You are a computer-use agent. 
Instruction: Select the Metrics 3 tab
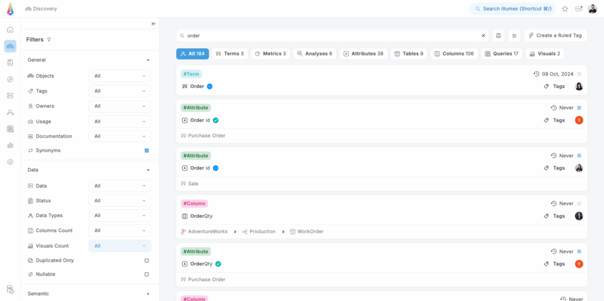270,54
